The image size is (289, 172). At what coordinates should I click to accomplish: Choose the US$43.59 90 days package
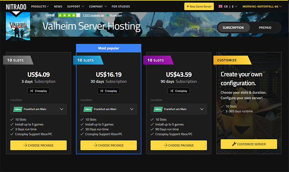pyautogui.click(x=179, y=145)
